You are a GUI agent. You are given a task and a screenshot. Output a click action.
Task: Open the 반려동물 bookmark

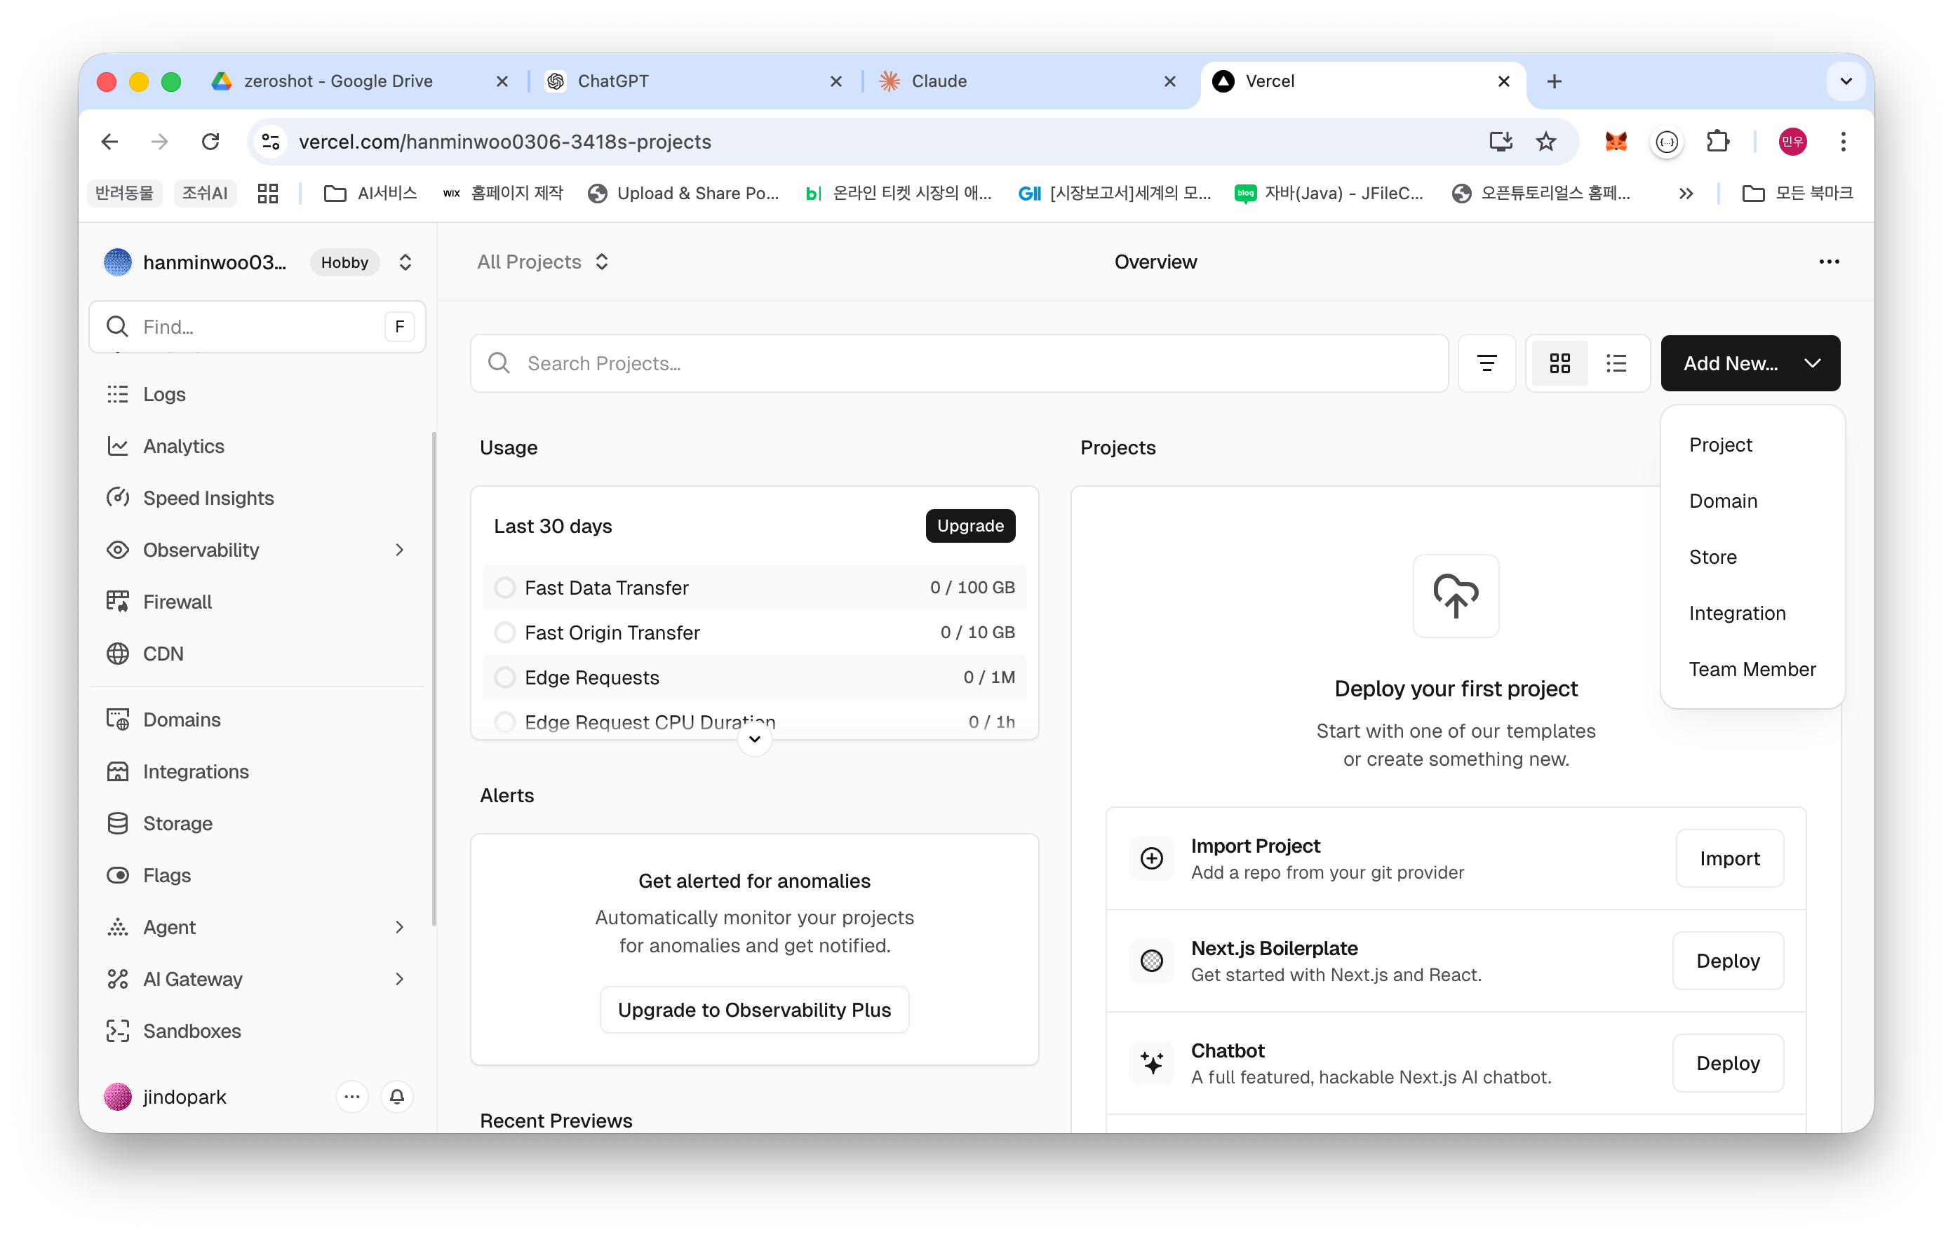click(124, 193)
